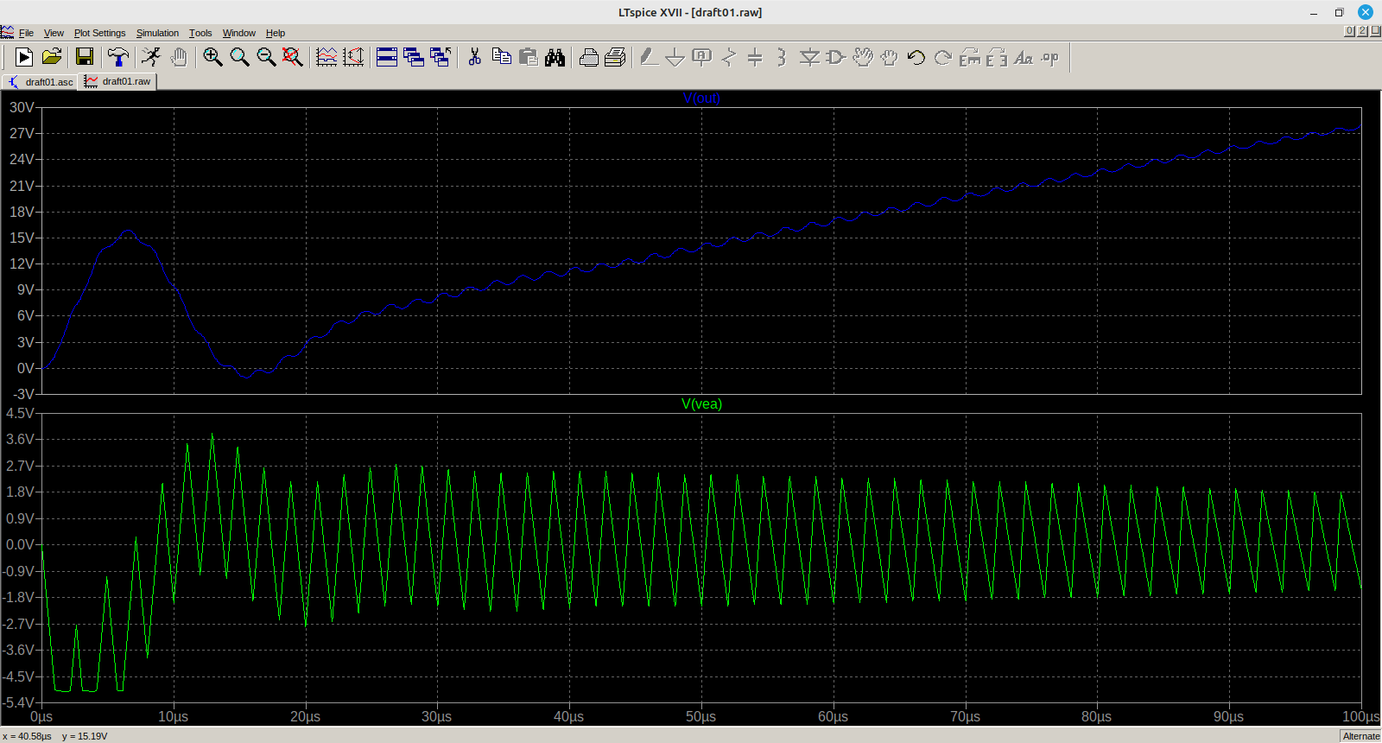Viewport: 1382px width, 743px height.
Task: Open a file with the folder icon
Action: click(x=52, y=57)
